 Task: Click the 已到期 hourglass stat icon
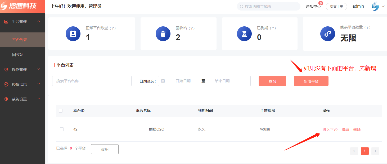(244, 34)
